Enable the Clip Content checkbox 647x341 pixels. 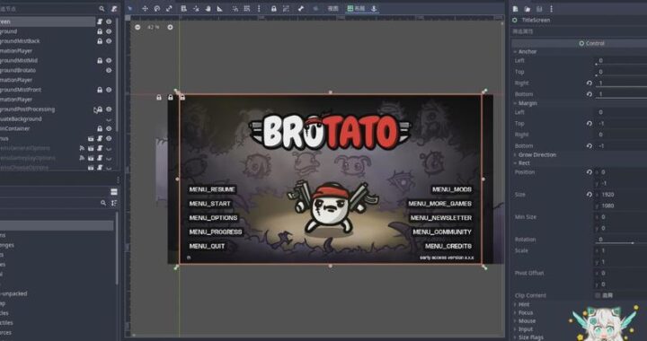598,295
